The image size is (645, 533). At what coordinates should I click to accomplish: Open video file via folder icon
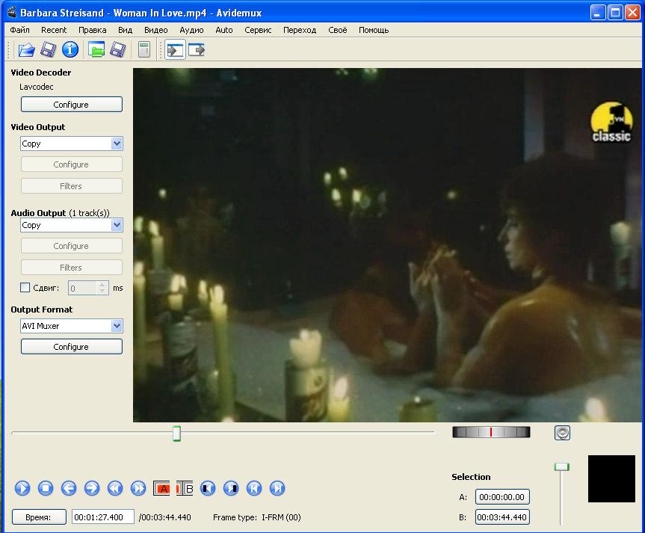[x=26, y=50]
